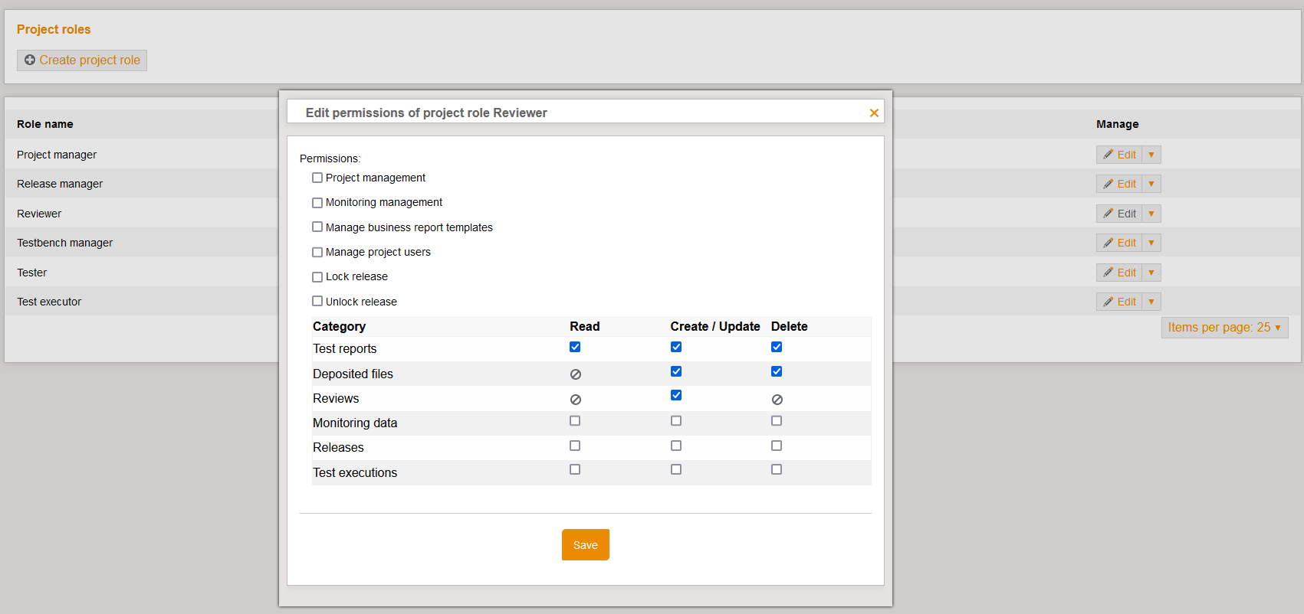The height and width of the screenshot is (614, 1304).
Task: Check Create / Update for Test executions
Action: tap(676, 469)
